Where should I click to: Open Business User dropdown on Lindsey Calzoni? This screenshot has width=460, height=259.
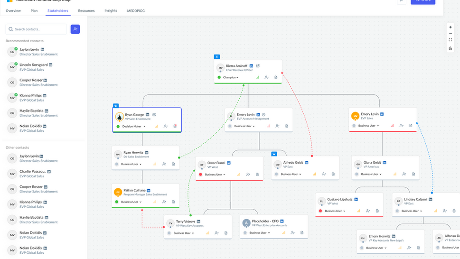coord(412,211)
